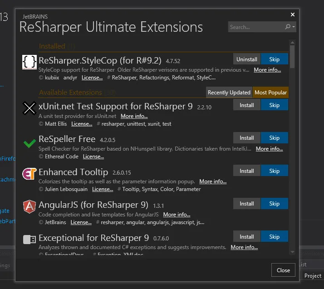Click the ReSpeller Free title
The image size is (324, 289).
point(67,139)
